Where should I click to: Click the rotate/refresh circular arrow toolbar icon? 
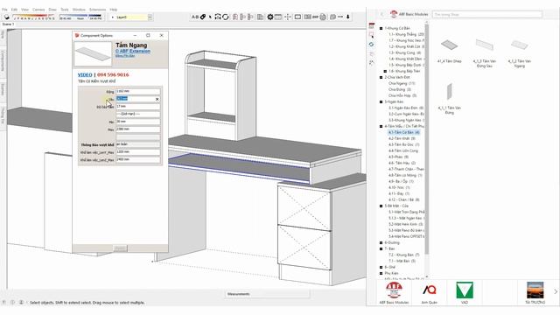click(x=226, y=17)
